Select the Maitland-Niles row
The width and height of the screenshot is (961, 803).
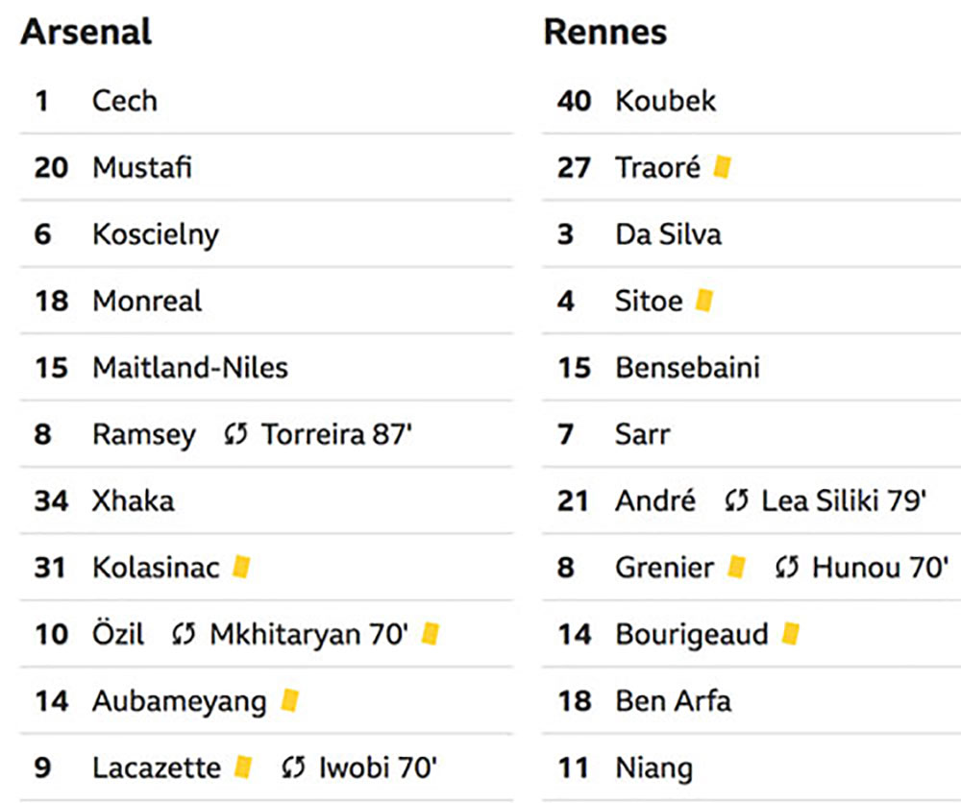tap(266, 368)
